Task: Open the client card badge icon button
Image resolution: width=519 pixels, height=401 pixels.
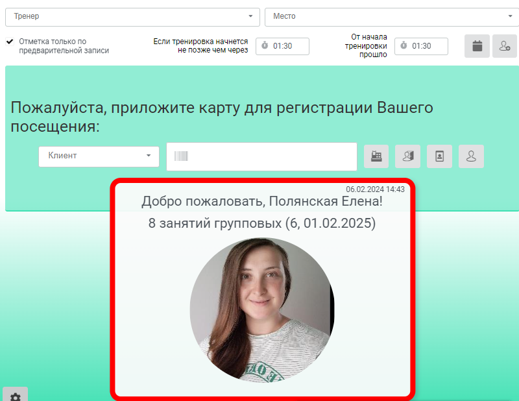Action: coord(440,156)
